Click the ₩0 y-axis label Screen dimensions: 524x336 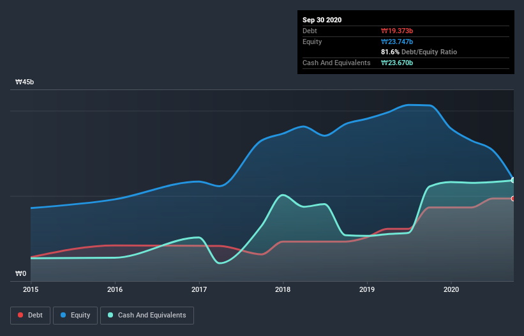pyautogui.click(x=20, y=273)
